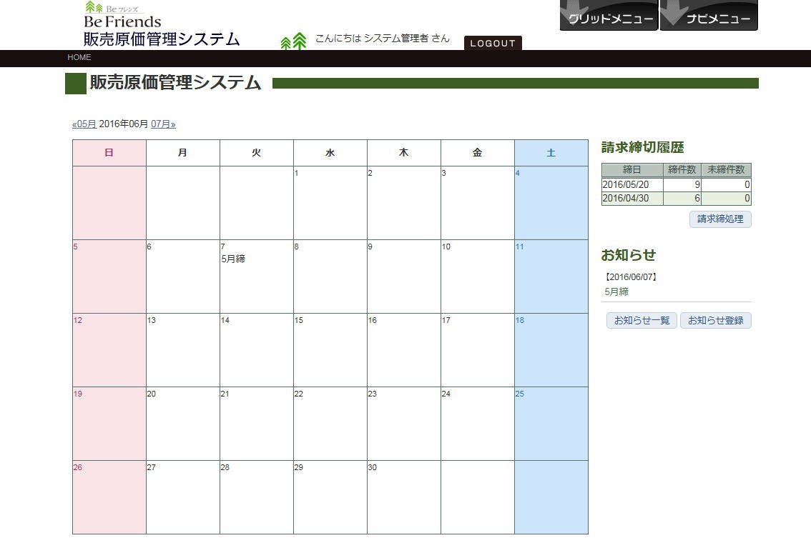811x548 pixels.
Task: Click calendar day 23
Action: coord(404,424)
